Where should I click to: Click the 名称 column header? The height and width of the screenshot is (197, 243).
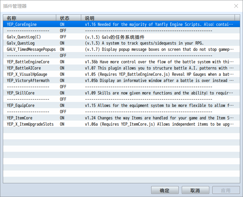coord(29,18)
